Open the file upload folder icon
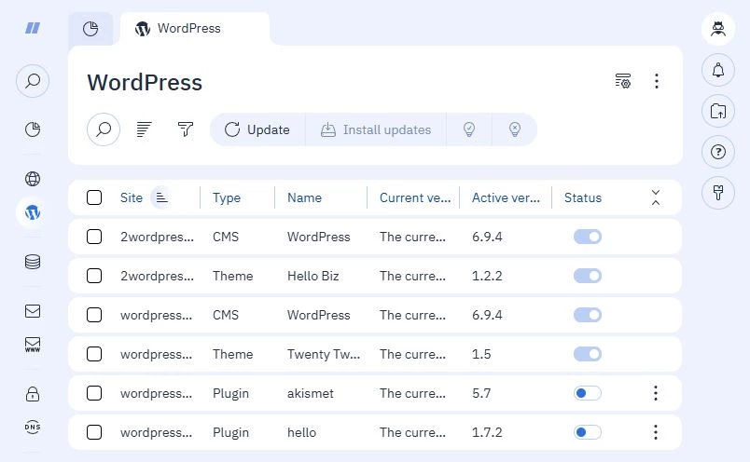This screenshot has width=750, height=462. pos(718,111)
